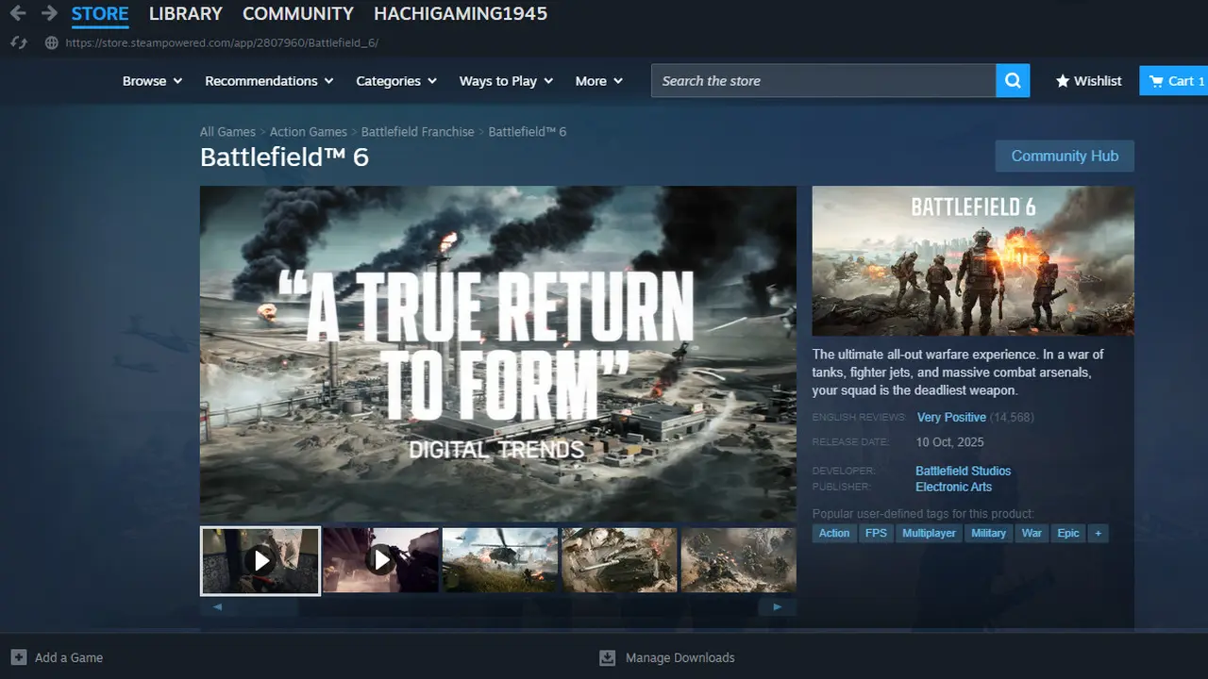The width and height of the screenshot is (1208, 679).
Task: Open Manage Downloads text link
Action: (679, 657)
